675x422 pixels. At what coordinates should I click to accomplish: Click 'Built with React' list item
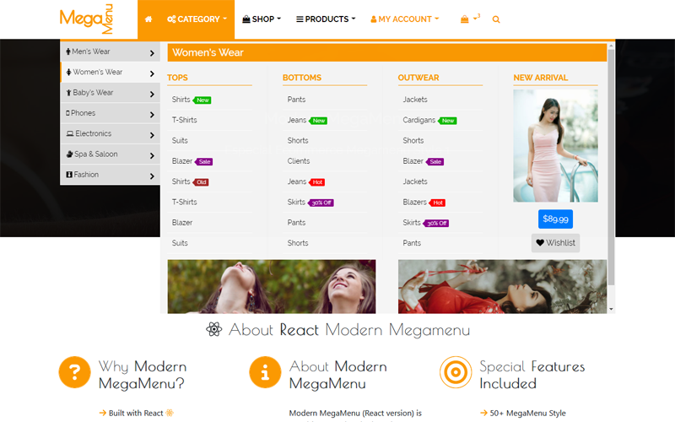[136, 413]
